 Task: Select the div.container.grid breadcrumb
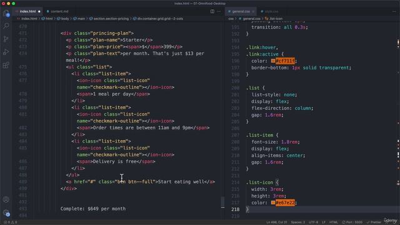(158, 19)
